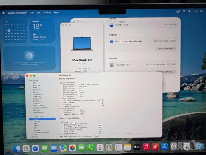Launch Apple TV from the Dock
Image resolution: width=206 pixels, height=155 pixels.
tap(137, 147)
